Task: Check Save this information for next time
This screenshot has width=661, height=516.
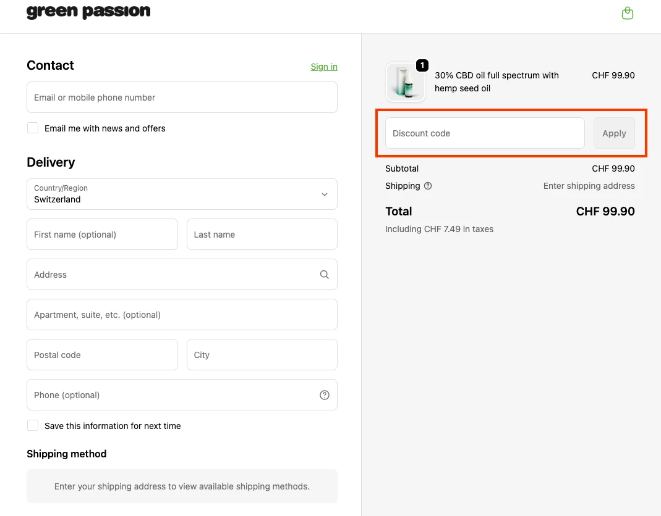Action: (x=33, y=425)
